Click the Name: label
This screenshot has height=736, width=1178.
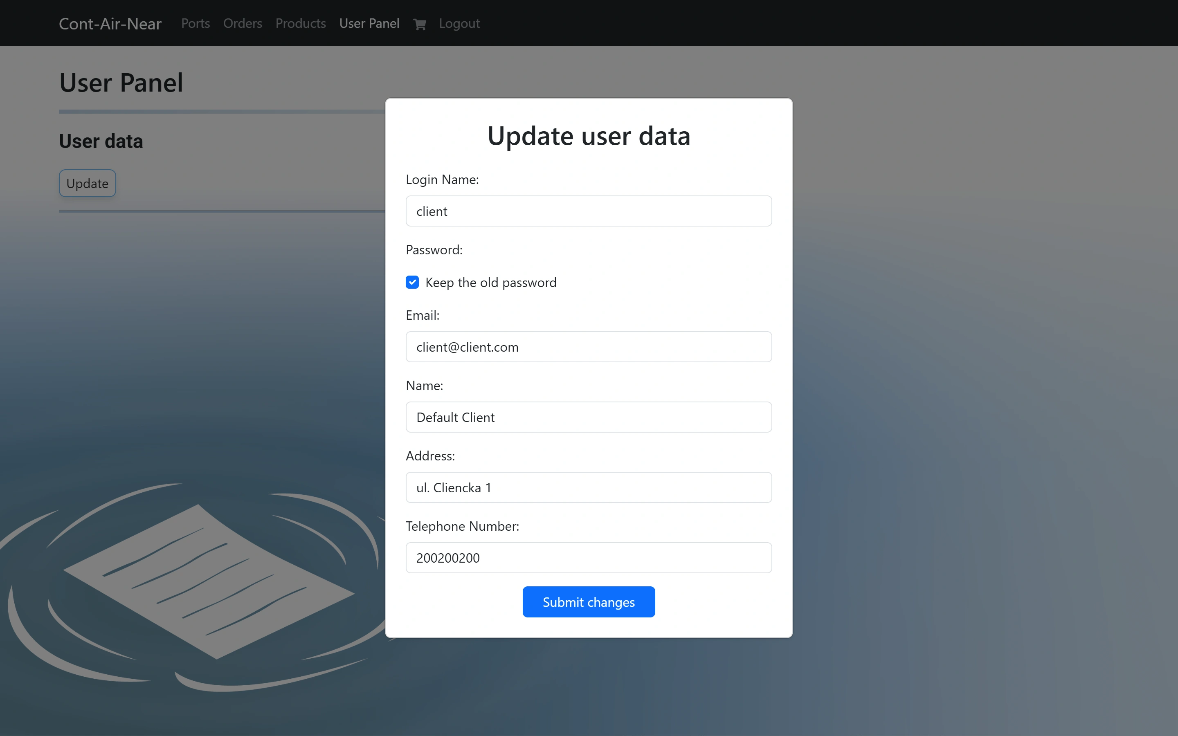click(x=425, y=386)
